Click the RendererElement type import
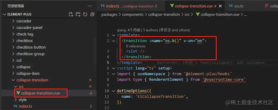 coord(166,79)
